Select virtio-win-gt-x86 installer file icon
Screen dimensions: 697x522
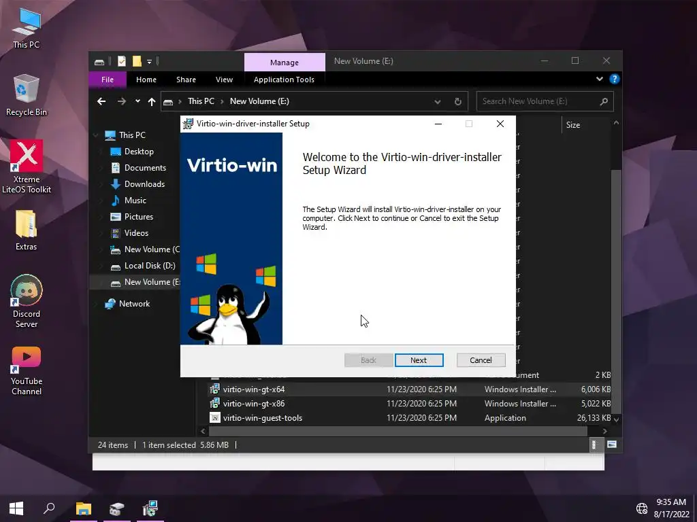214,403
